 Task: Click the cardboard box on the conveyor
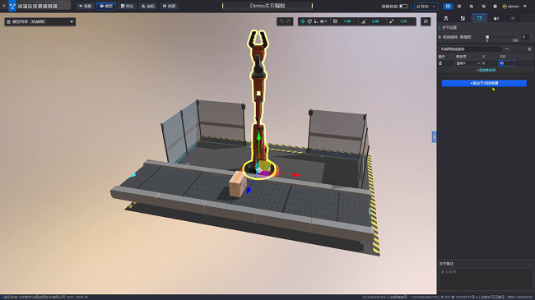tap(238, 183)
